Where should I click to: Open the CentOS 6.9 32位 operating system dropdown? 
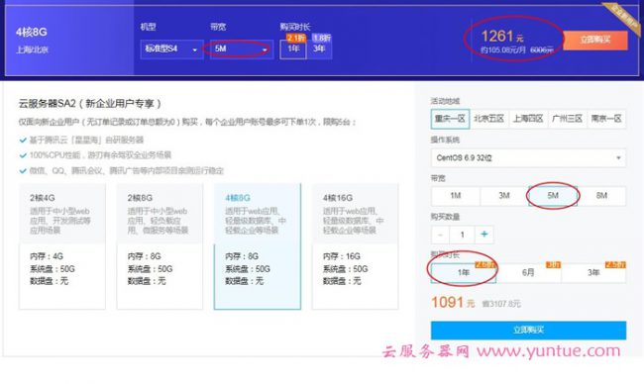(x=528, y=158)
